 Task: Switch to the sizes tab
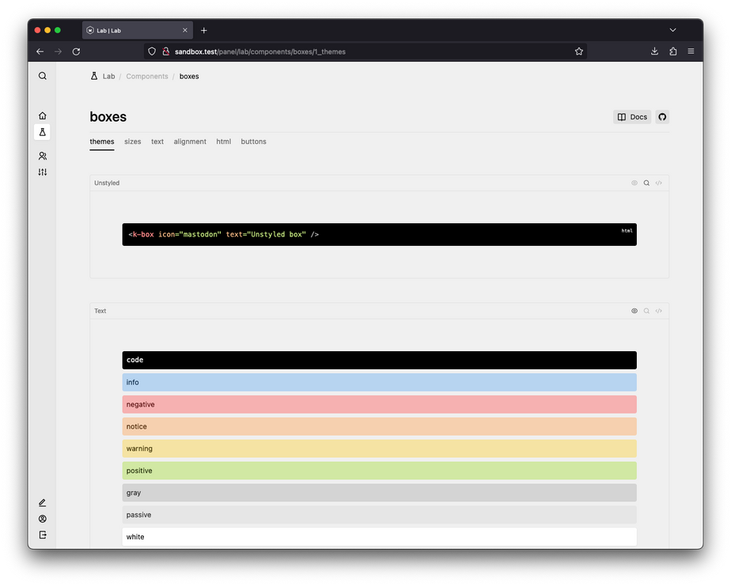[x=133, y=142]
